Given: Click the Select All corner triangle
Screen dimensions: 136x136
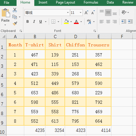Looking at the screenshot, I should (x=4, y=36).
